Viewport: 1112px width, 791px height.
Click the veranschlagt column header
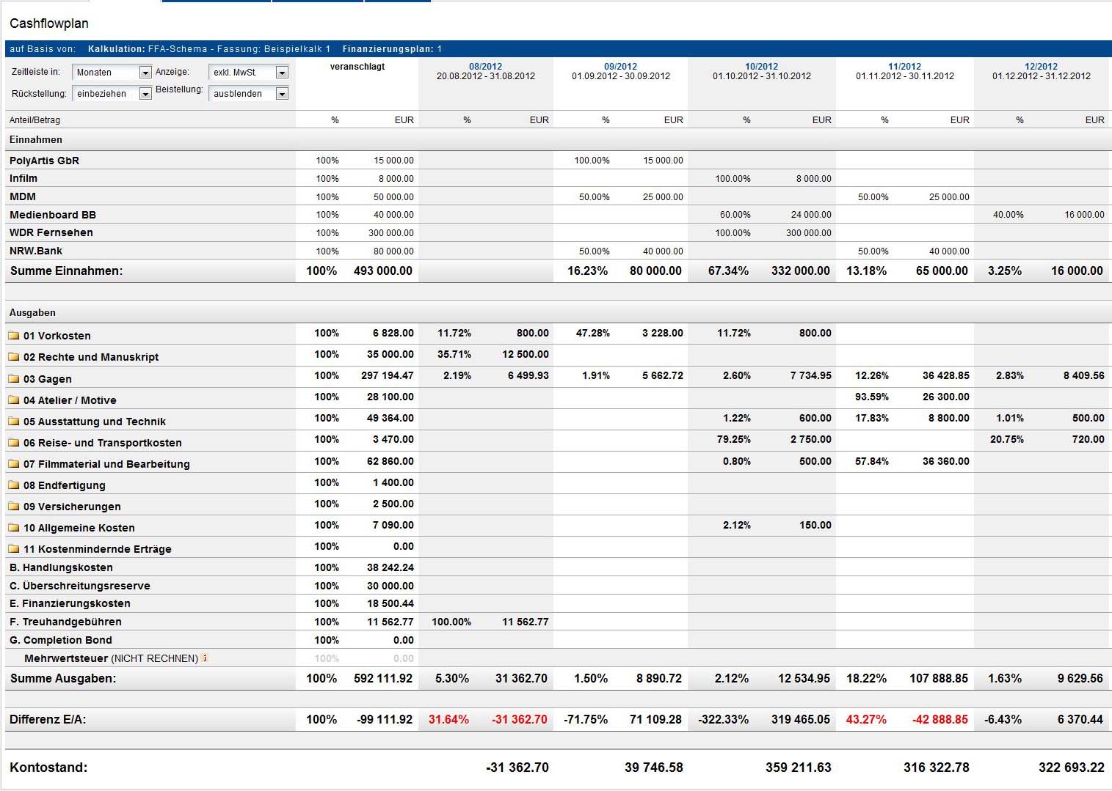tap(357, 67)
